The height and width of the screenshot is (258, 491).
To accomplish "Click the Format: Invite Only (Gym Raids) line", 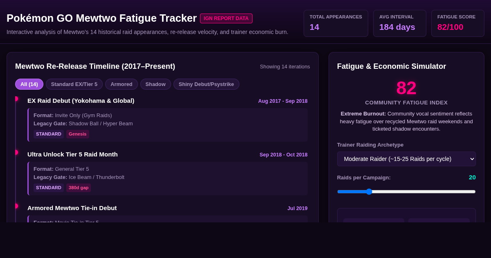I will pyautogui.click(x=73, y=115).
